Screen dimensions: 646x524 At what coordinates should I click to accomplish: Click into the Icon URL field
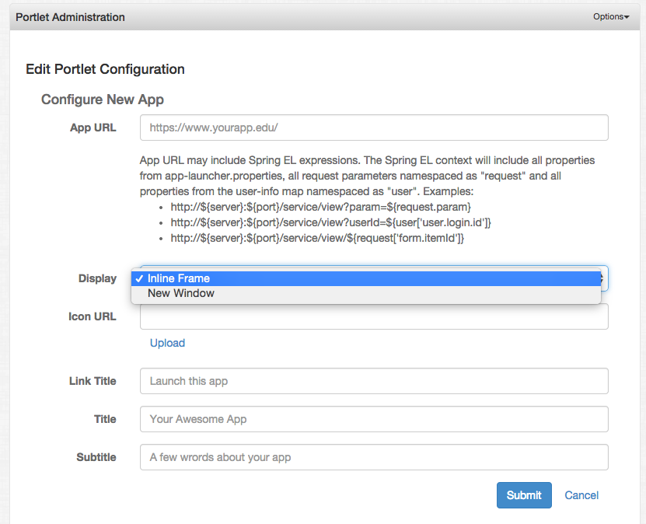tap(373, 316)
